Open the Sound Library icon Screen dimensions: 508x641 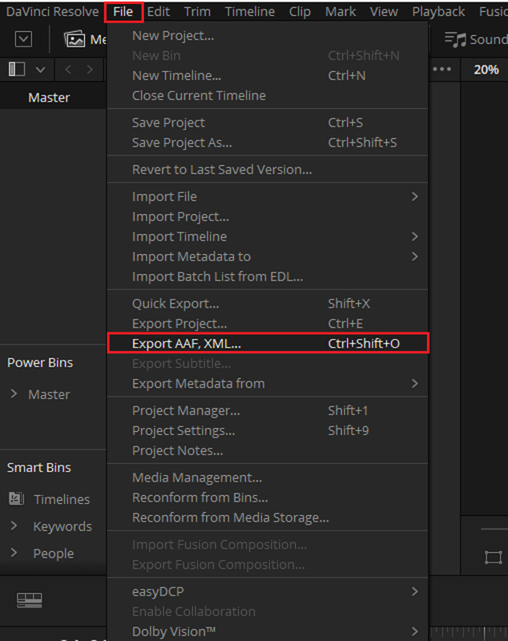click(x=455, y=39)
